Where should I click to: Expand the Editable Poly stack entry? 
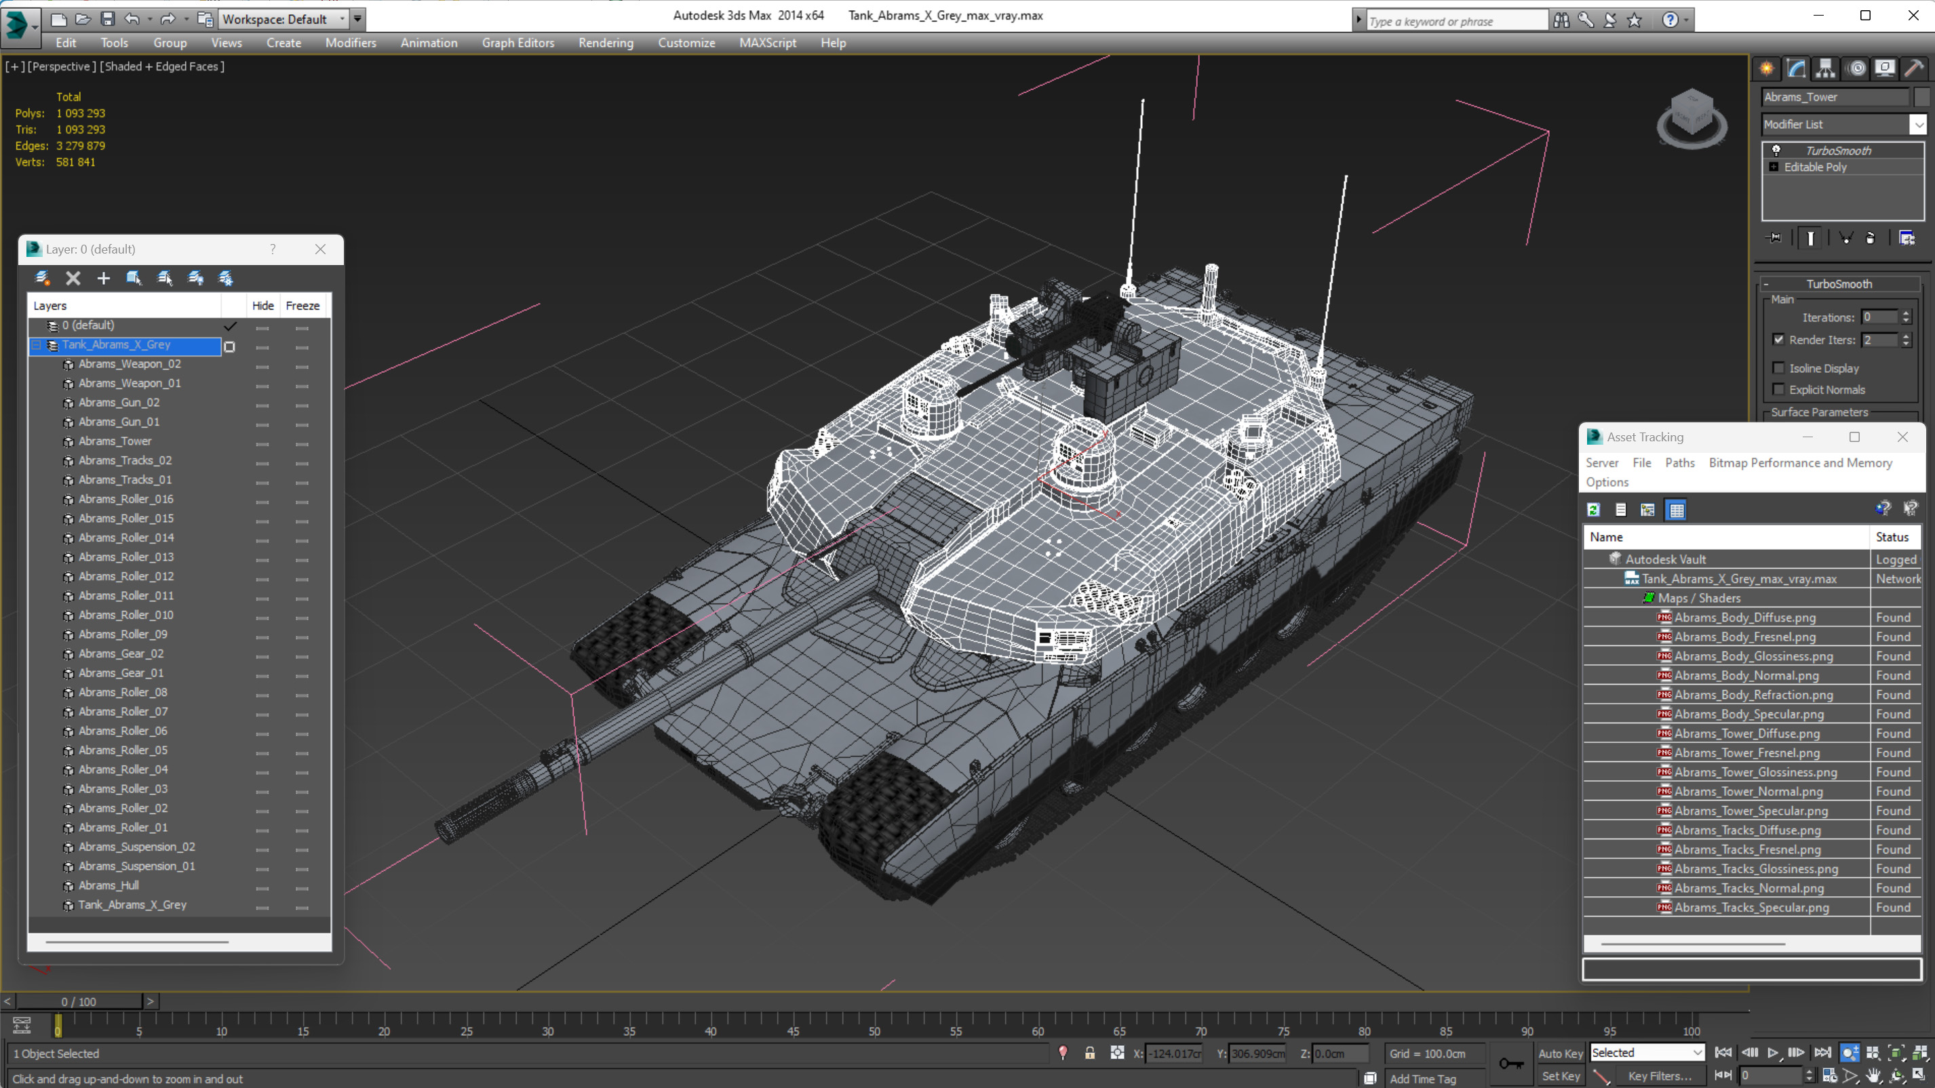pyautogui.click(x=1774, y=167)
